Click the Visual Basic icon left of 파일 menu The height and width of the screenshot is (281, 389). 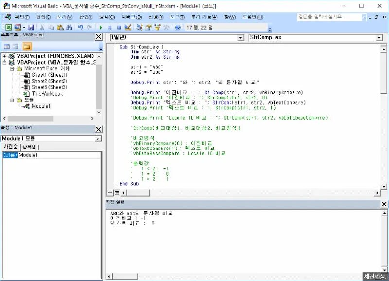pyautogui.click(x=8, y=17)
